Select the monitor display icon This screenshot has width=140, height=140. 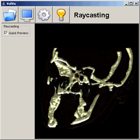[x=27, y=15]
